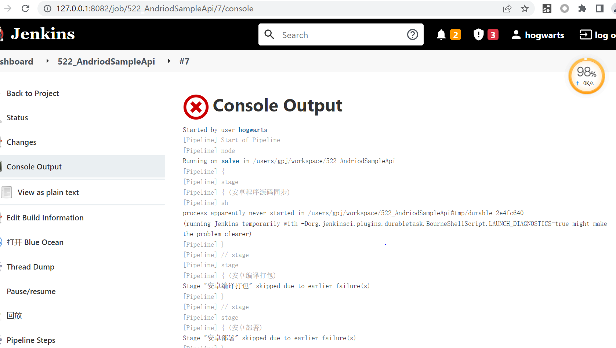616x348 pixels.
Task: Open the hogwarts user account menu
Action: click(538, 35)
